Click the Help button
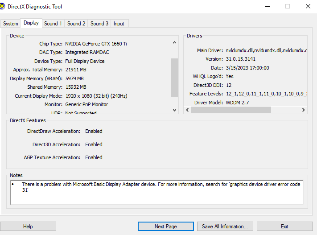 (28, 226)
